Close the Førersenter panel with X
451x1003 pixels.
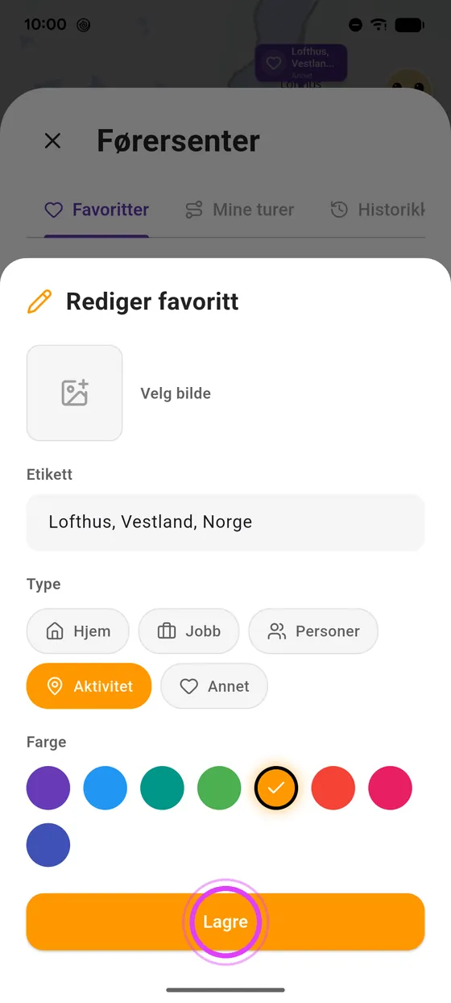tap(52, 141)
